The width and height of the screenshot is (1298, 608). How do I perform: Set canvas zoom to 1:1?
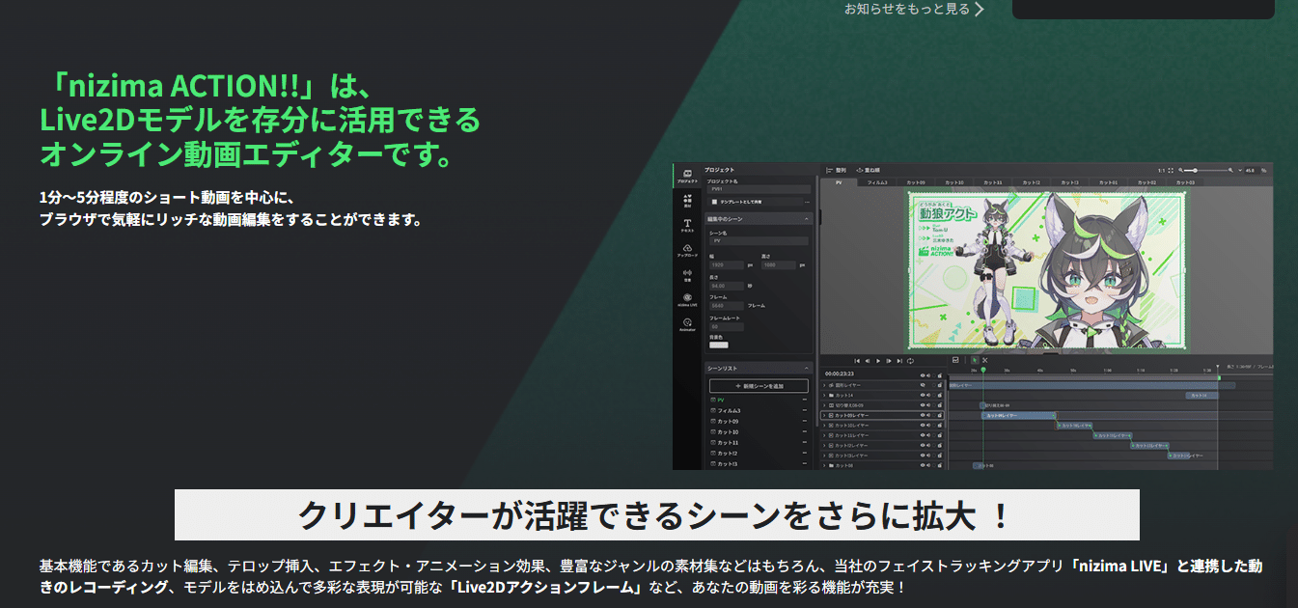coord(1161,170)
